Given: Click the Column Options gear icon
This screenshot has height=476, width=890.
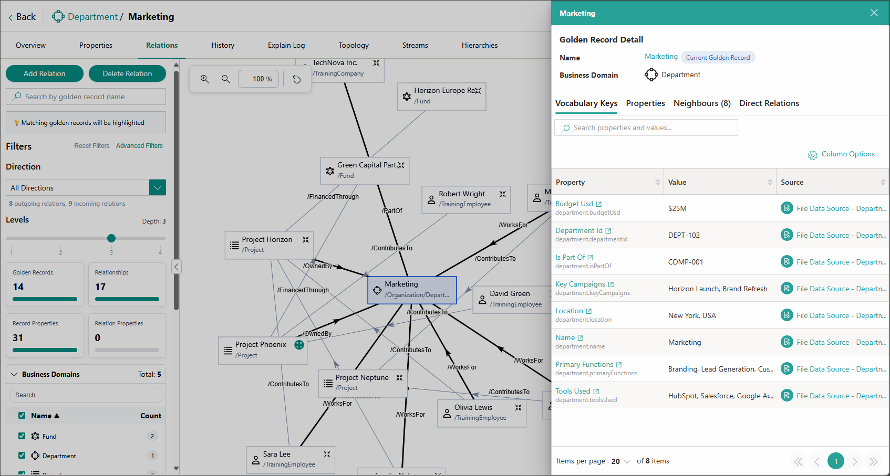Looking at the screenshot, I should (x=813, y=155).
